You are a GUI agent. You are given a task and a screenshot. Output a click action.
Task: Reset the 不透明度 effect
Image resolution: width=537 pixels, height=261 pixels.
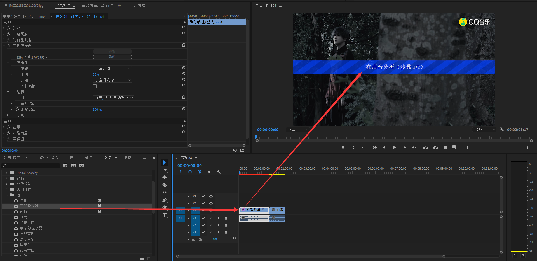coord(184,33)
